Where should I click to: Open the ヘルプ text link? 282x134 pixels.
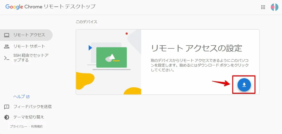click(x=19, y=97)
